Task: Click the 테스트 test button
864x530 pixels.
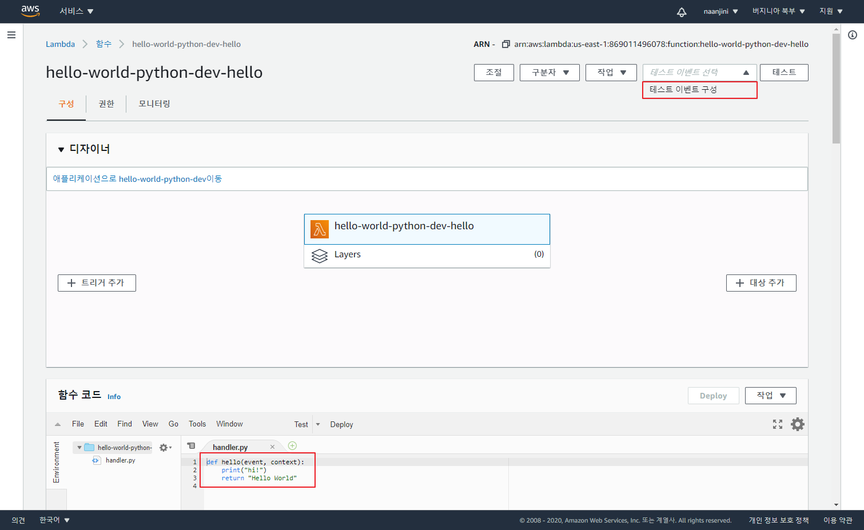Action: point(784,73)
